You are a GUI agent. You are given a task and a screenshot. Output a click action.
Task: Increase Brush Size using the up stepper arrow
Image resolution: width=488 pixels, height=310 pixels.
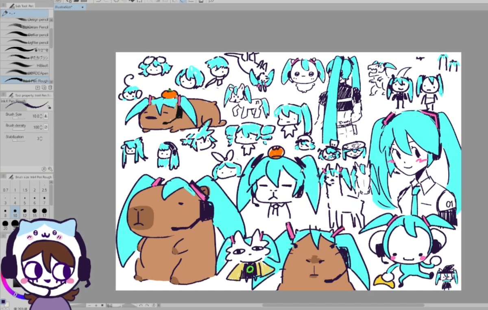point(41,115)
